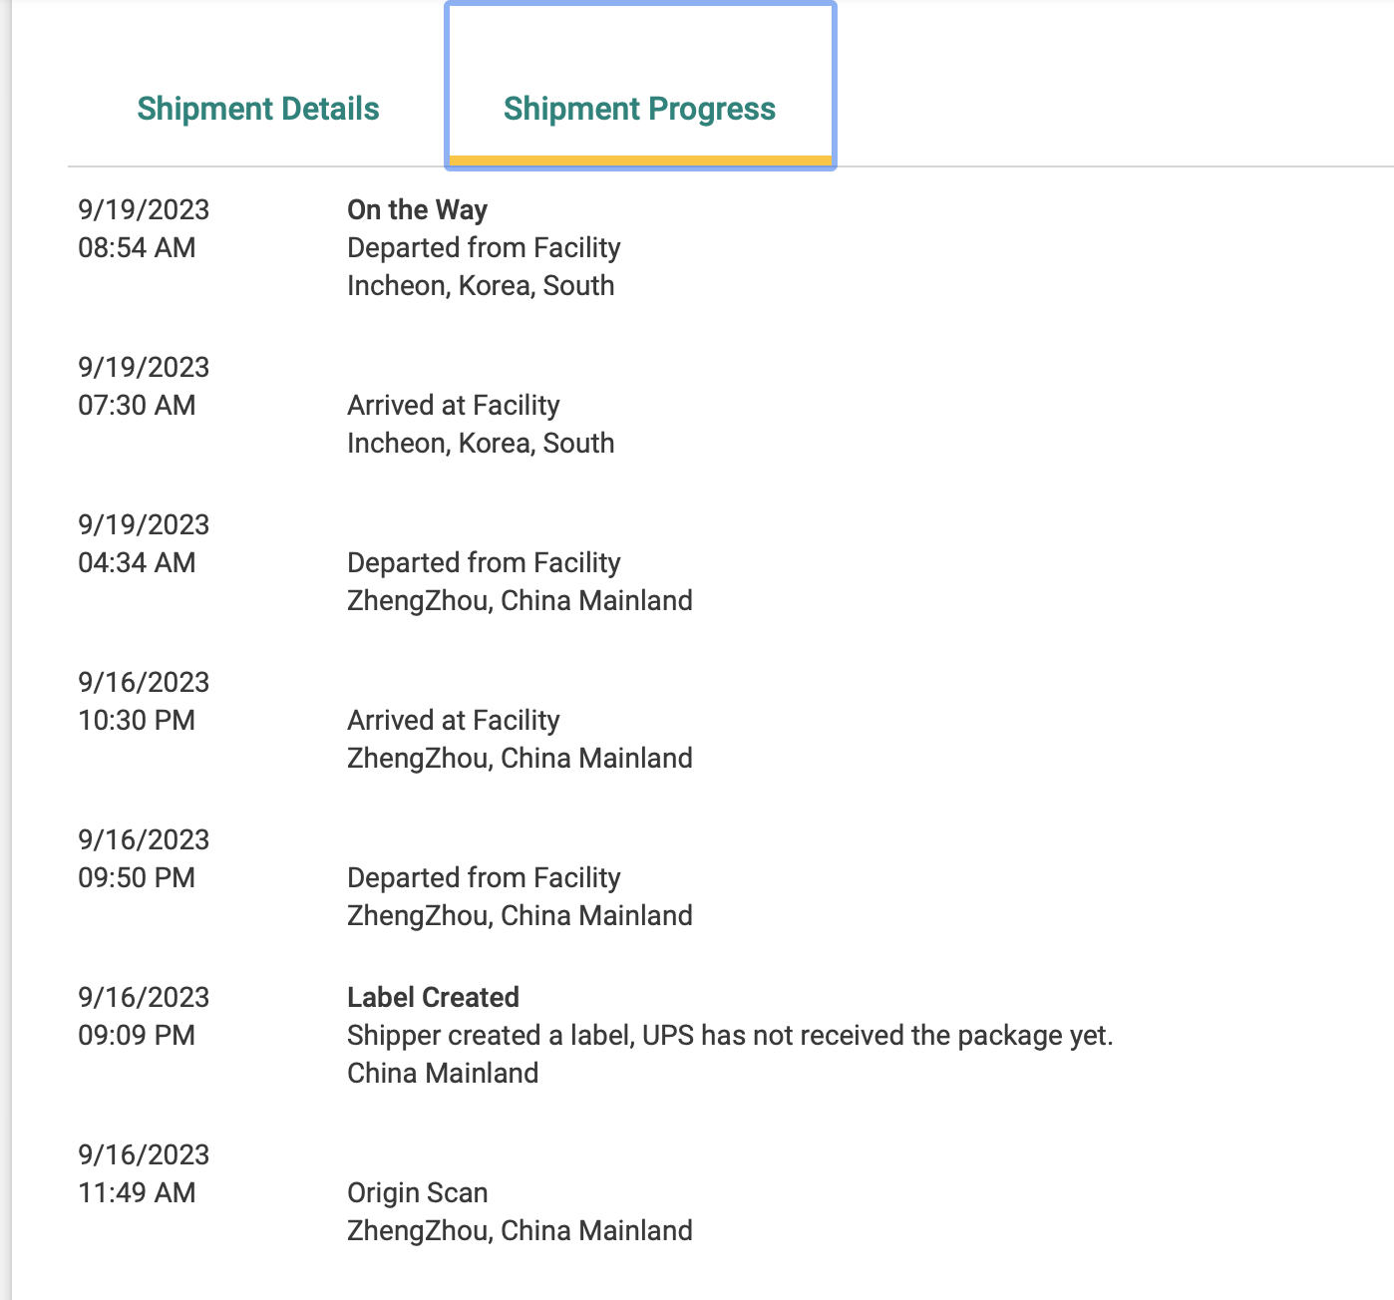Image resolution: width=1394 pixels, height=1300 pixels.
Task: Click the 'Label Created' status heading
Action: 433,998
